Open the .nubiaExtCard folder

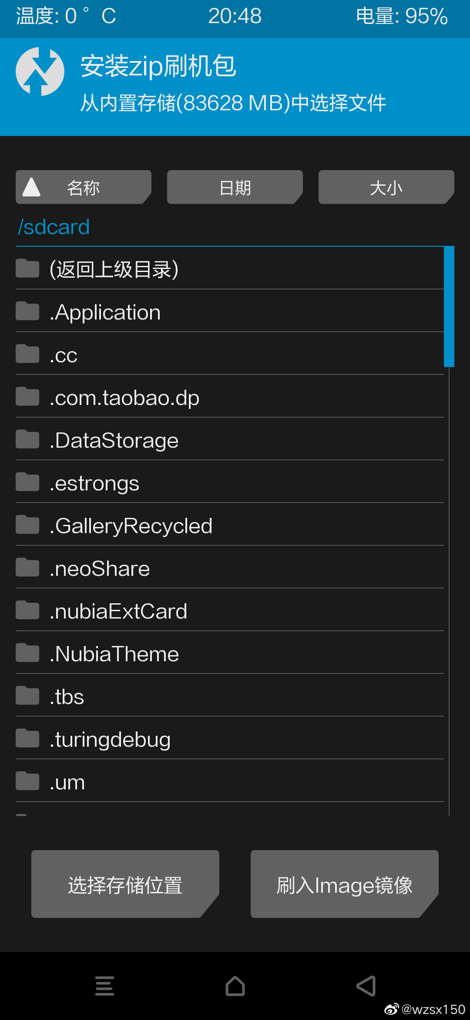(230, 610)
